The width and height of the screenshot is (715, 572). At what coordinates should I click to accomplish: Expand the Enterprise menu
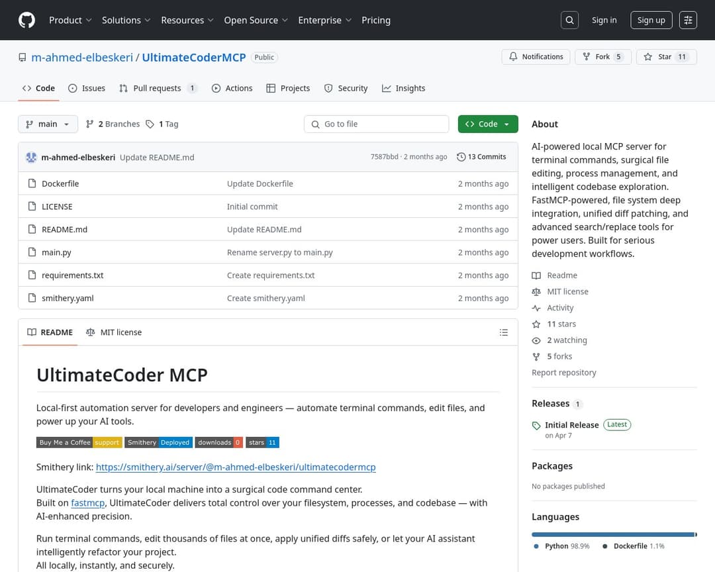pyautogui.click(x=324, y=20)
